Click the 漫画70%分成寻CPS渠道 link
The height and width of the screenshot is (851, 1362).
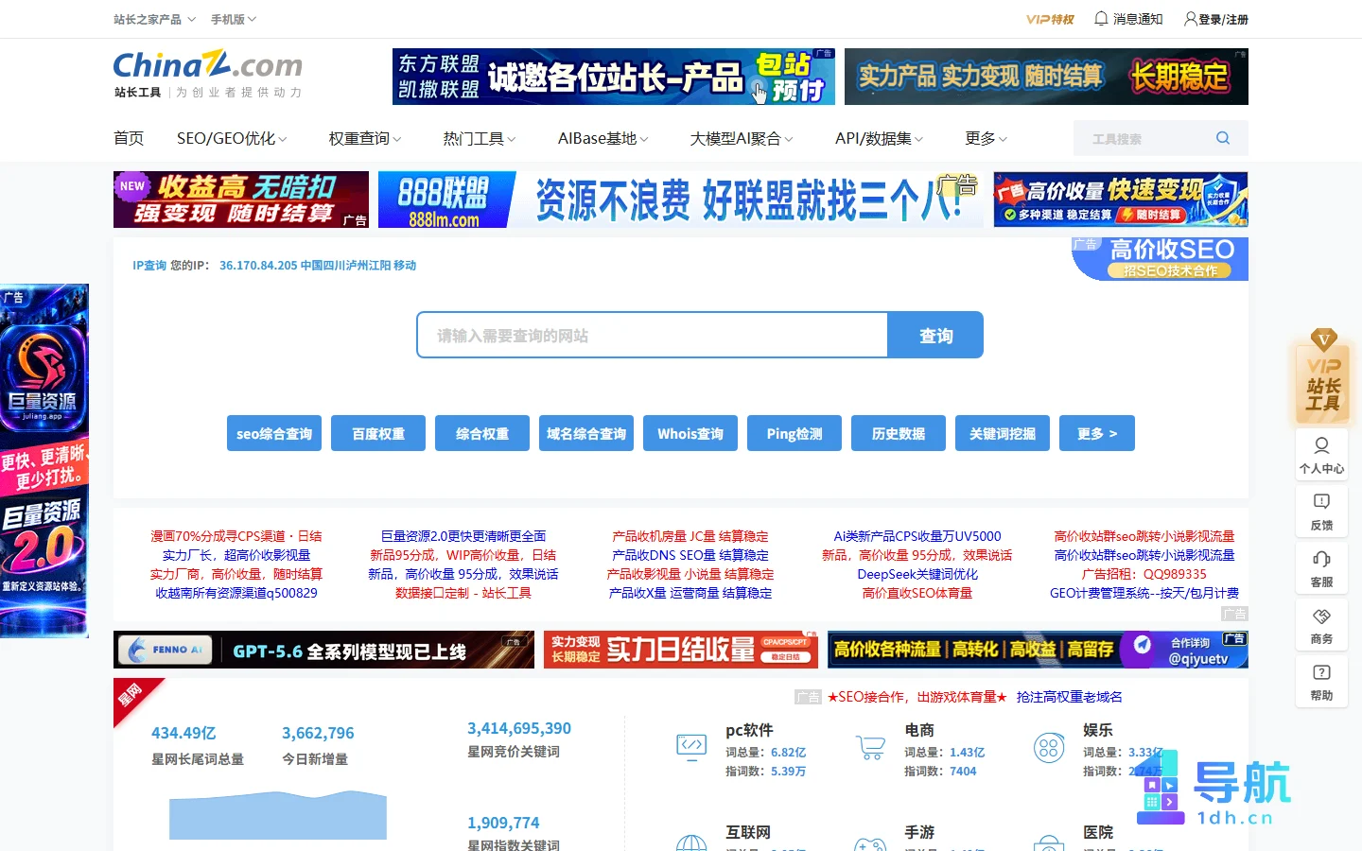(x=236, y=536)
